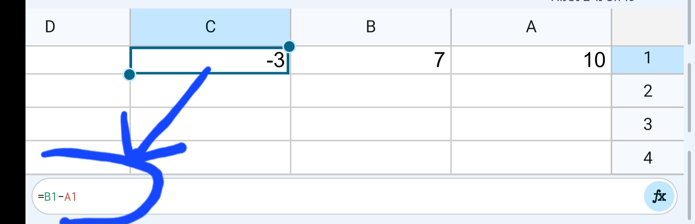This screenshot has width=695, height=224.
Task: Click the empty cell A3
Action: [531, 124]
